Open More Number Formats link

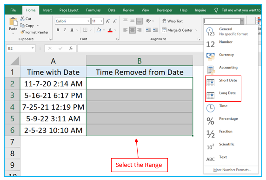[232, 170]
